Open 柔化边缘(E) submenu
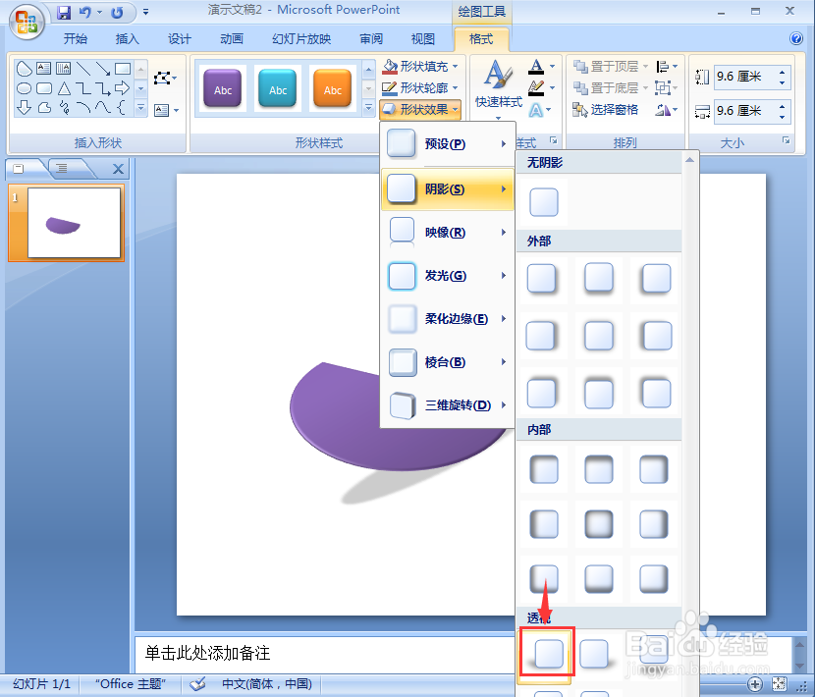The width and height of the screenshot is (815, 697). coord(447,319)
